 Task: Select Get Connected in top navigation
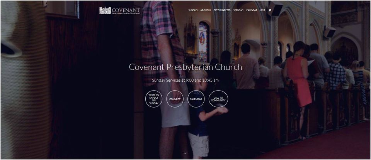222,10
